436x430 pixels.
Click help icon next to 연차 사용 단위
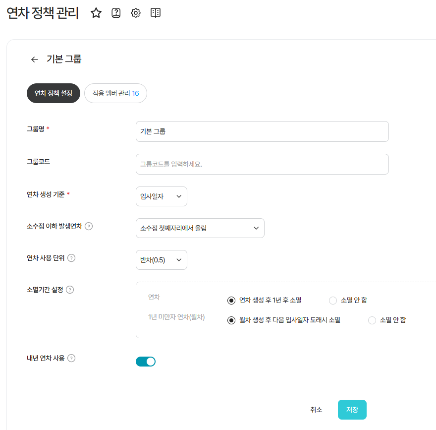(71, 258)
